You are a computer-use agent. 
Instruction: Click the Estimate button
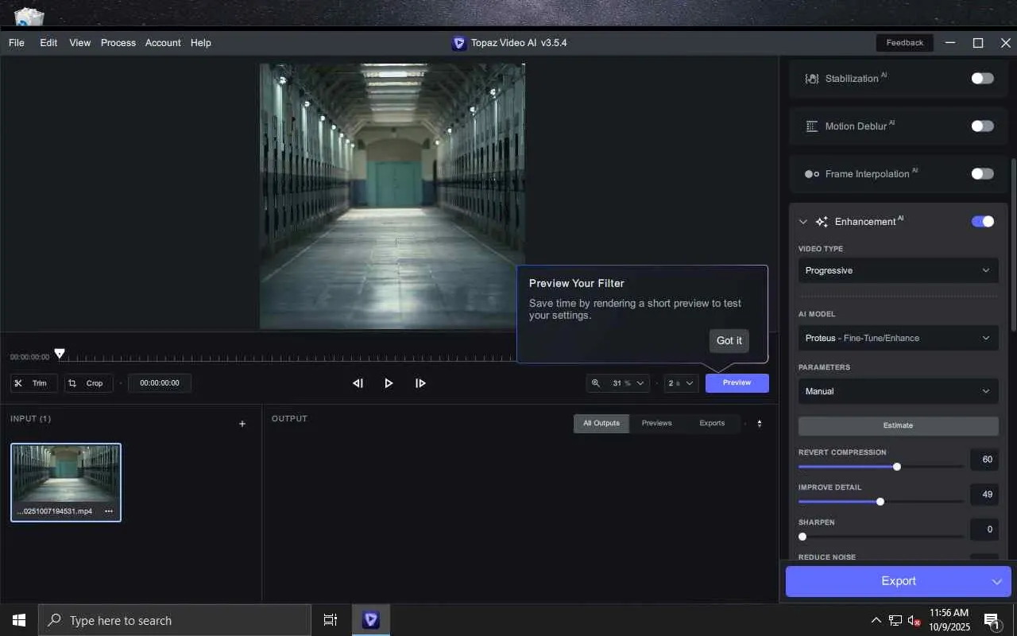(x=898, y=425)
